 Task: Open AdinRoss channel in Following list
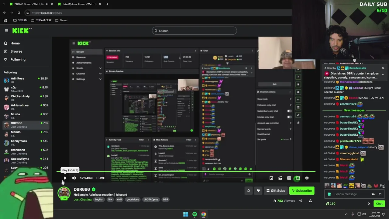click(26, 80)
